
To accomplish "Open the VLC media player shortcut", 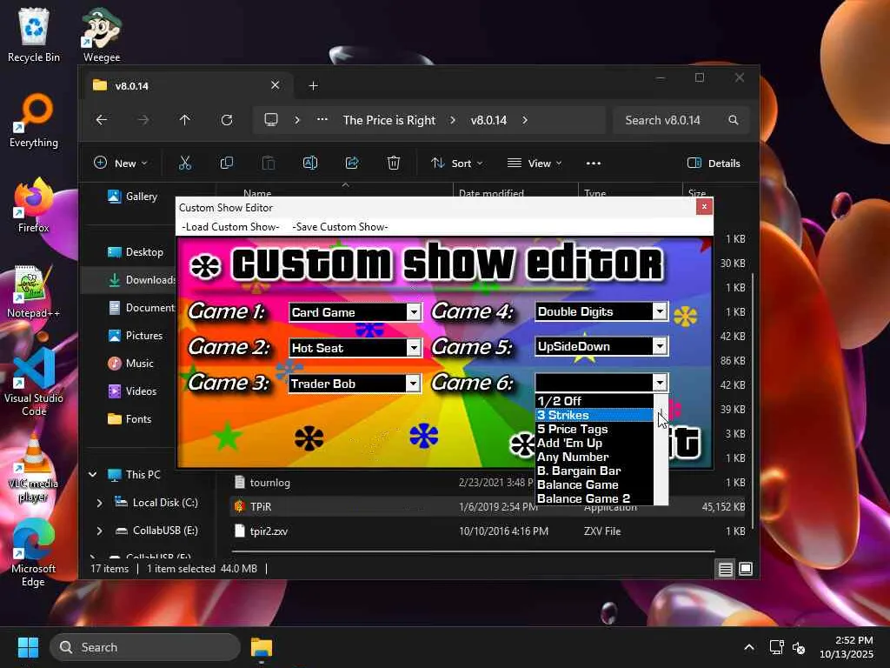I will pyautogui.click(x=34, y=468).
